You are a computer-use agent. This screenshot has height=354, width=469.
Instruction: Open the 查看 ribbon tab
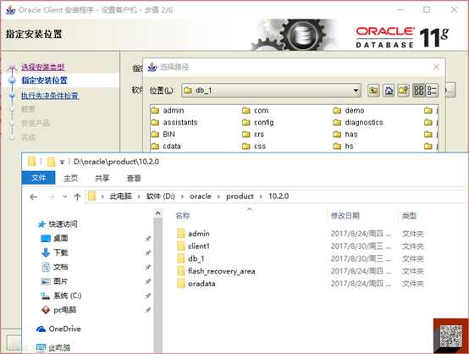point(134,178)
